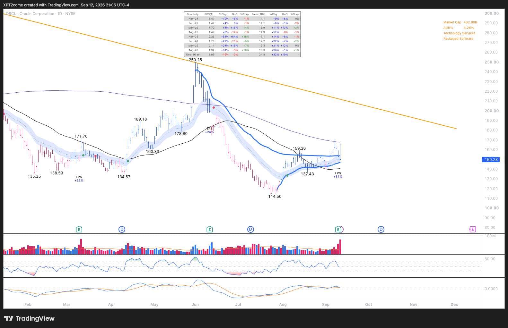508x328 pixels.
Task: Open the July dividend D marker
Action: pos(250,229)
